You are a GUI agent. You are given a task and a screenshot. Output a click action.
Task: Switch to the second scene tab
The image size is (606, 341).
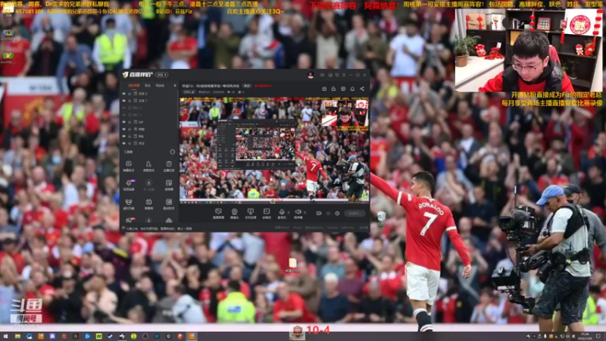coord(148,86)
